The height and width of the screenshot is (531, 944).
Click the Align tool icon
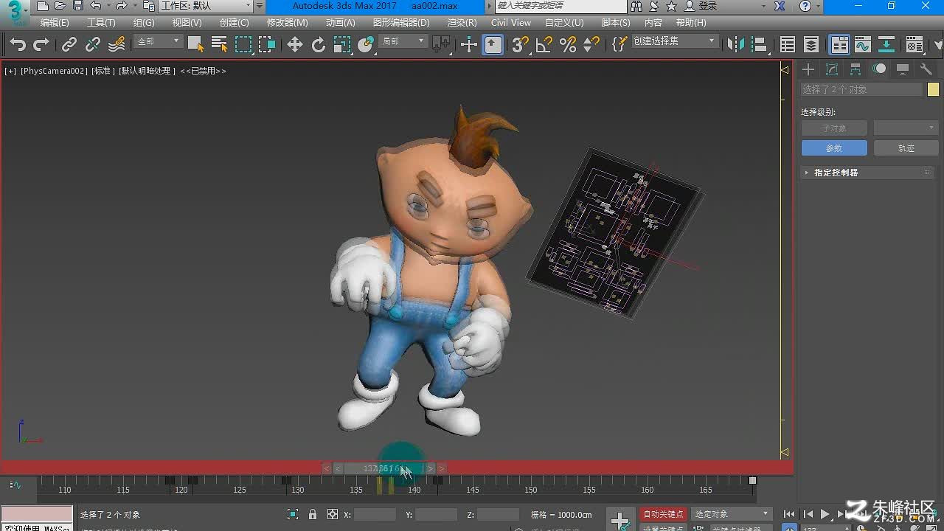click(x=759, y=45)
